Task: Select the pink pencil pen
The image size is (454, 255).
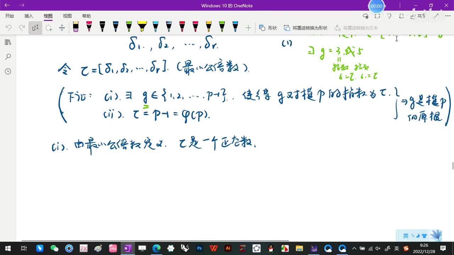Action: [x=89, y=27]
